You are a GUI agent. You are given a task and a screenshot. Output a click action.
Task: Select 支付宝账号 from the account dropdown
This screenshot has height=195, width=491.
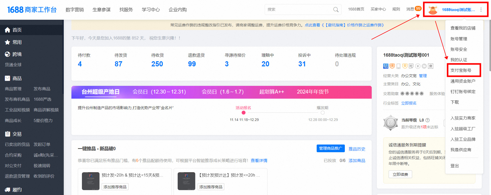461,70
